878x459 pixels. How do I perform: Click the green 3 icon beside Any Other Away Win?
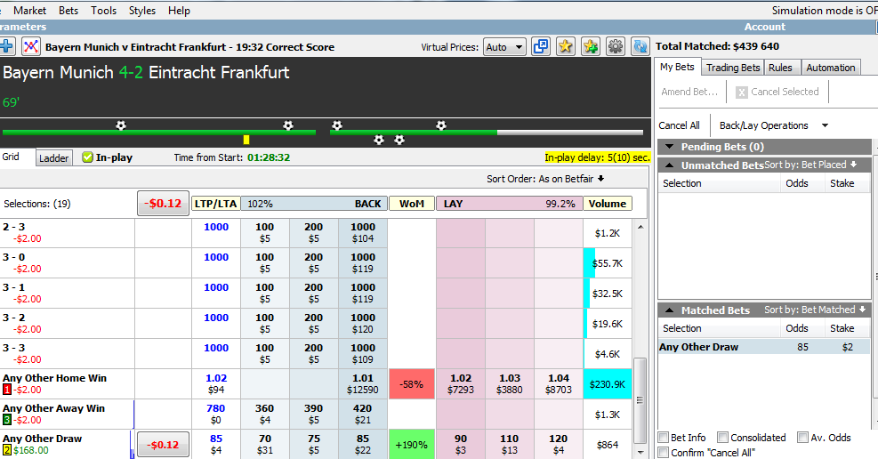click(x=7, y=420)
